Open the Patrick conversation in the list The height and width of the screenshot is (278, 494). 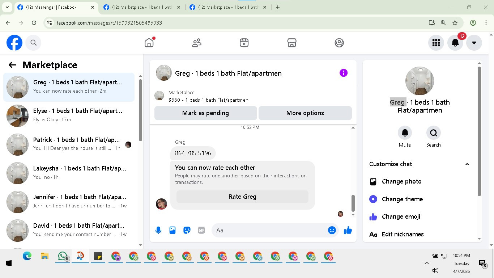point(69,144)
